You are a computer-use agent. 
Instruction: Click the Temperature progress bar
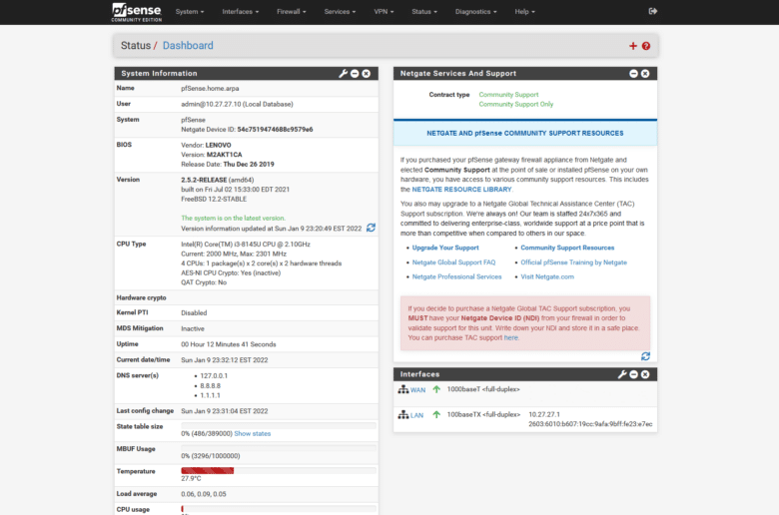point(279,470)
